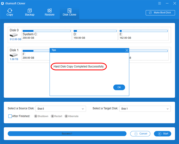Minimize the iSumsoft Cloner window
Viewport: 179px width, 144px height.
tap(167, 3)
